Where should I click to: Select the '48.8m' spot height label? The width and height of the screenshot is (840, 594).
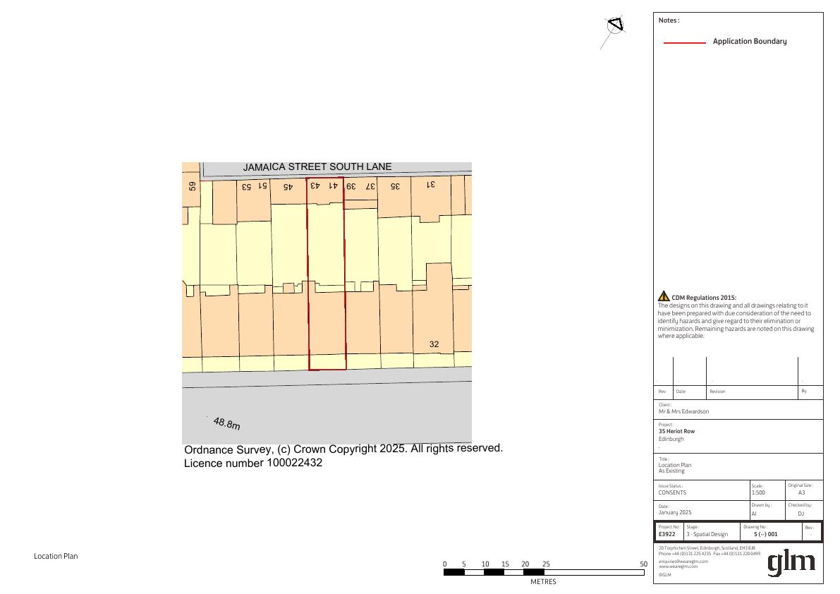pos(226,424)
